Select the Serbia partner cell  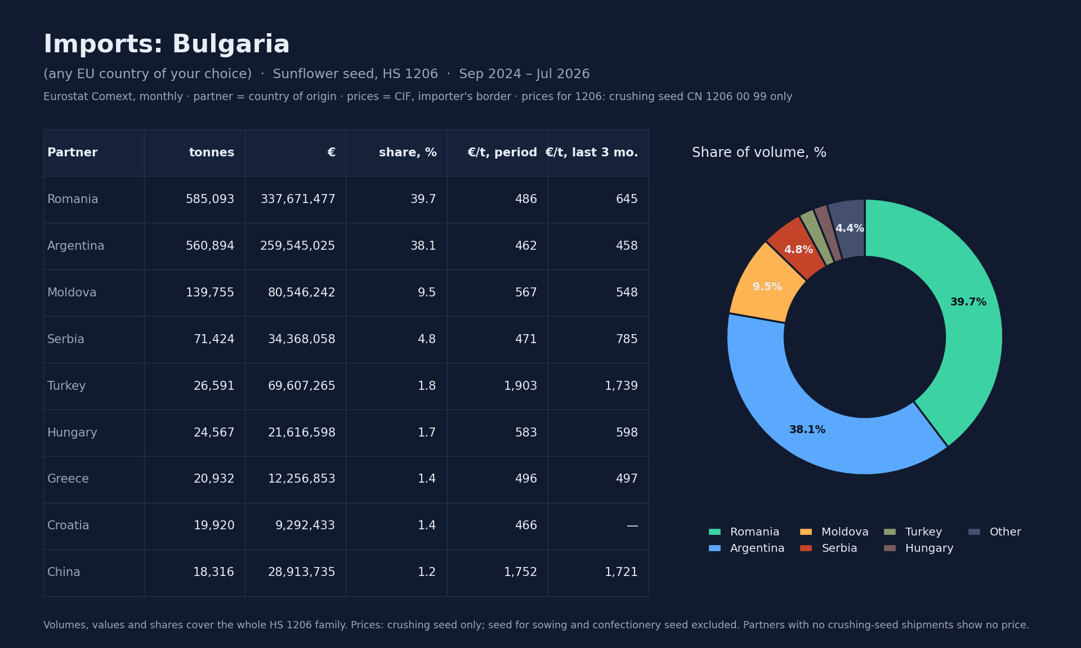pyautogui.click(x=94, y=340)
